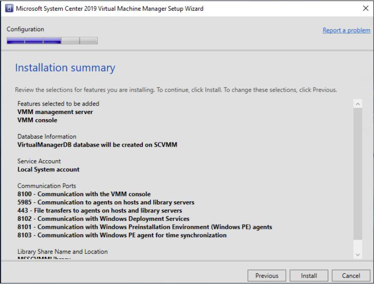Click the VirtualManagerDB database information line
Viewport: 374px width, 284px height.
point(97,145)
